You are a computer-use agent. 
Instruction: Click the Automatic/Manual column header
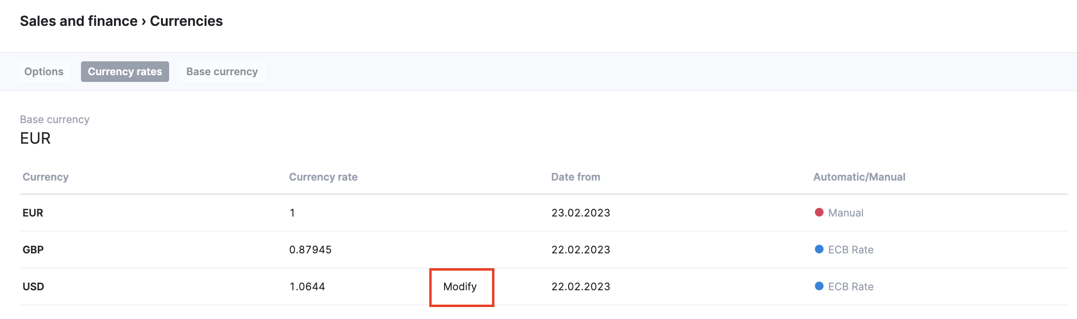click(x=859, y=177)
